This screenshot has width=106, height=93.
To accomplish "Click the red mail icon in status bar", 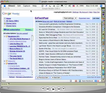I will coord(98,81).
